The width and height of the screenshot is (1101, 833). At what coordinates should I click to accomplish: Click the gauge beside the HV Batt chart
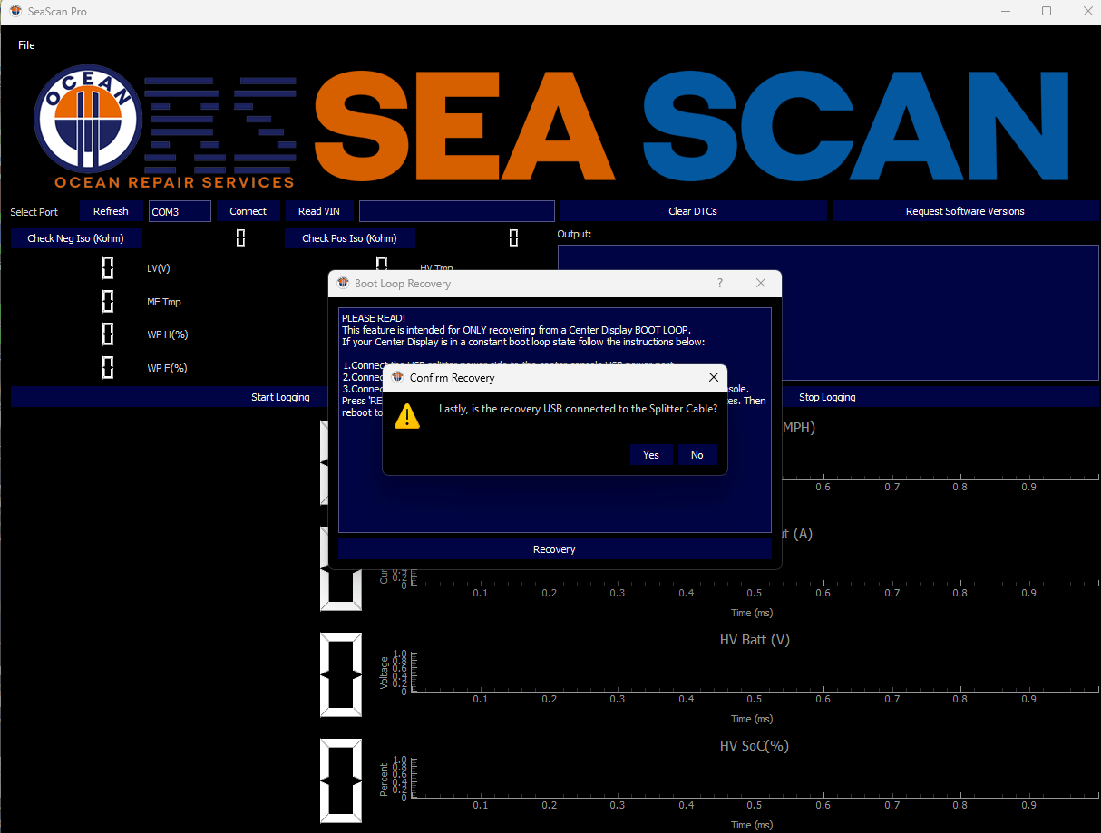pos(341,674)
